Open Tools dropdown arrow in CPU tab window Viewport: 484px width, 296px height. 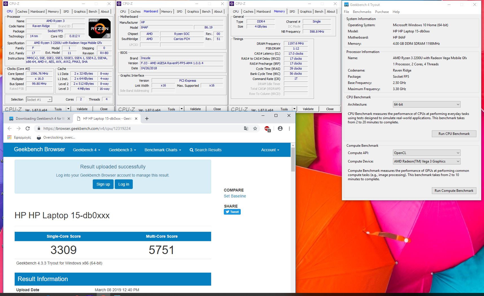68,109
